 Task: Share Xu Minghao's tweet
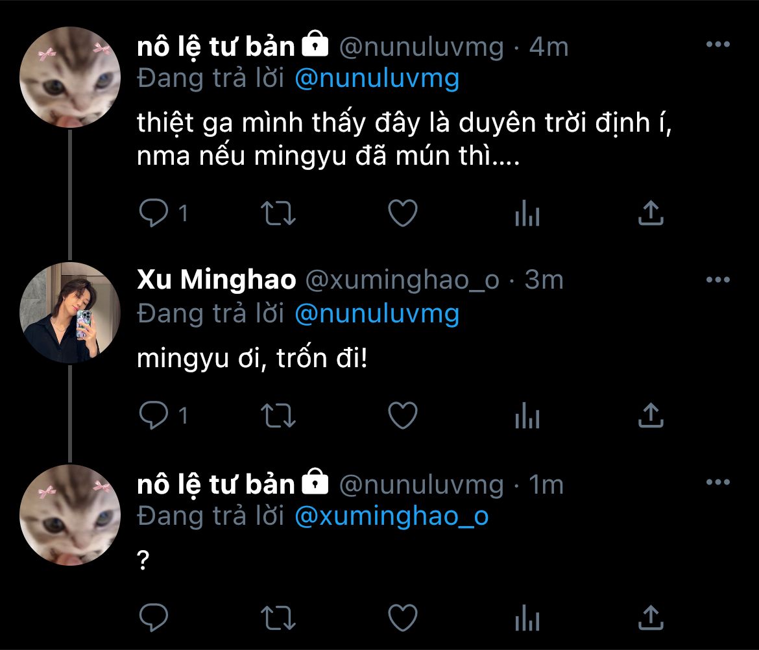pyautogui.click(x=651, y=415)
